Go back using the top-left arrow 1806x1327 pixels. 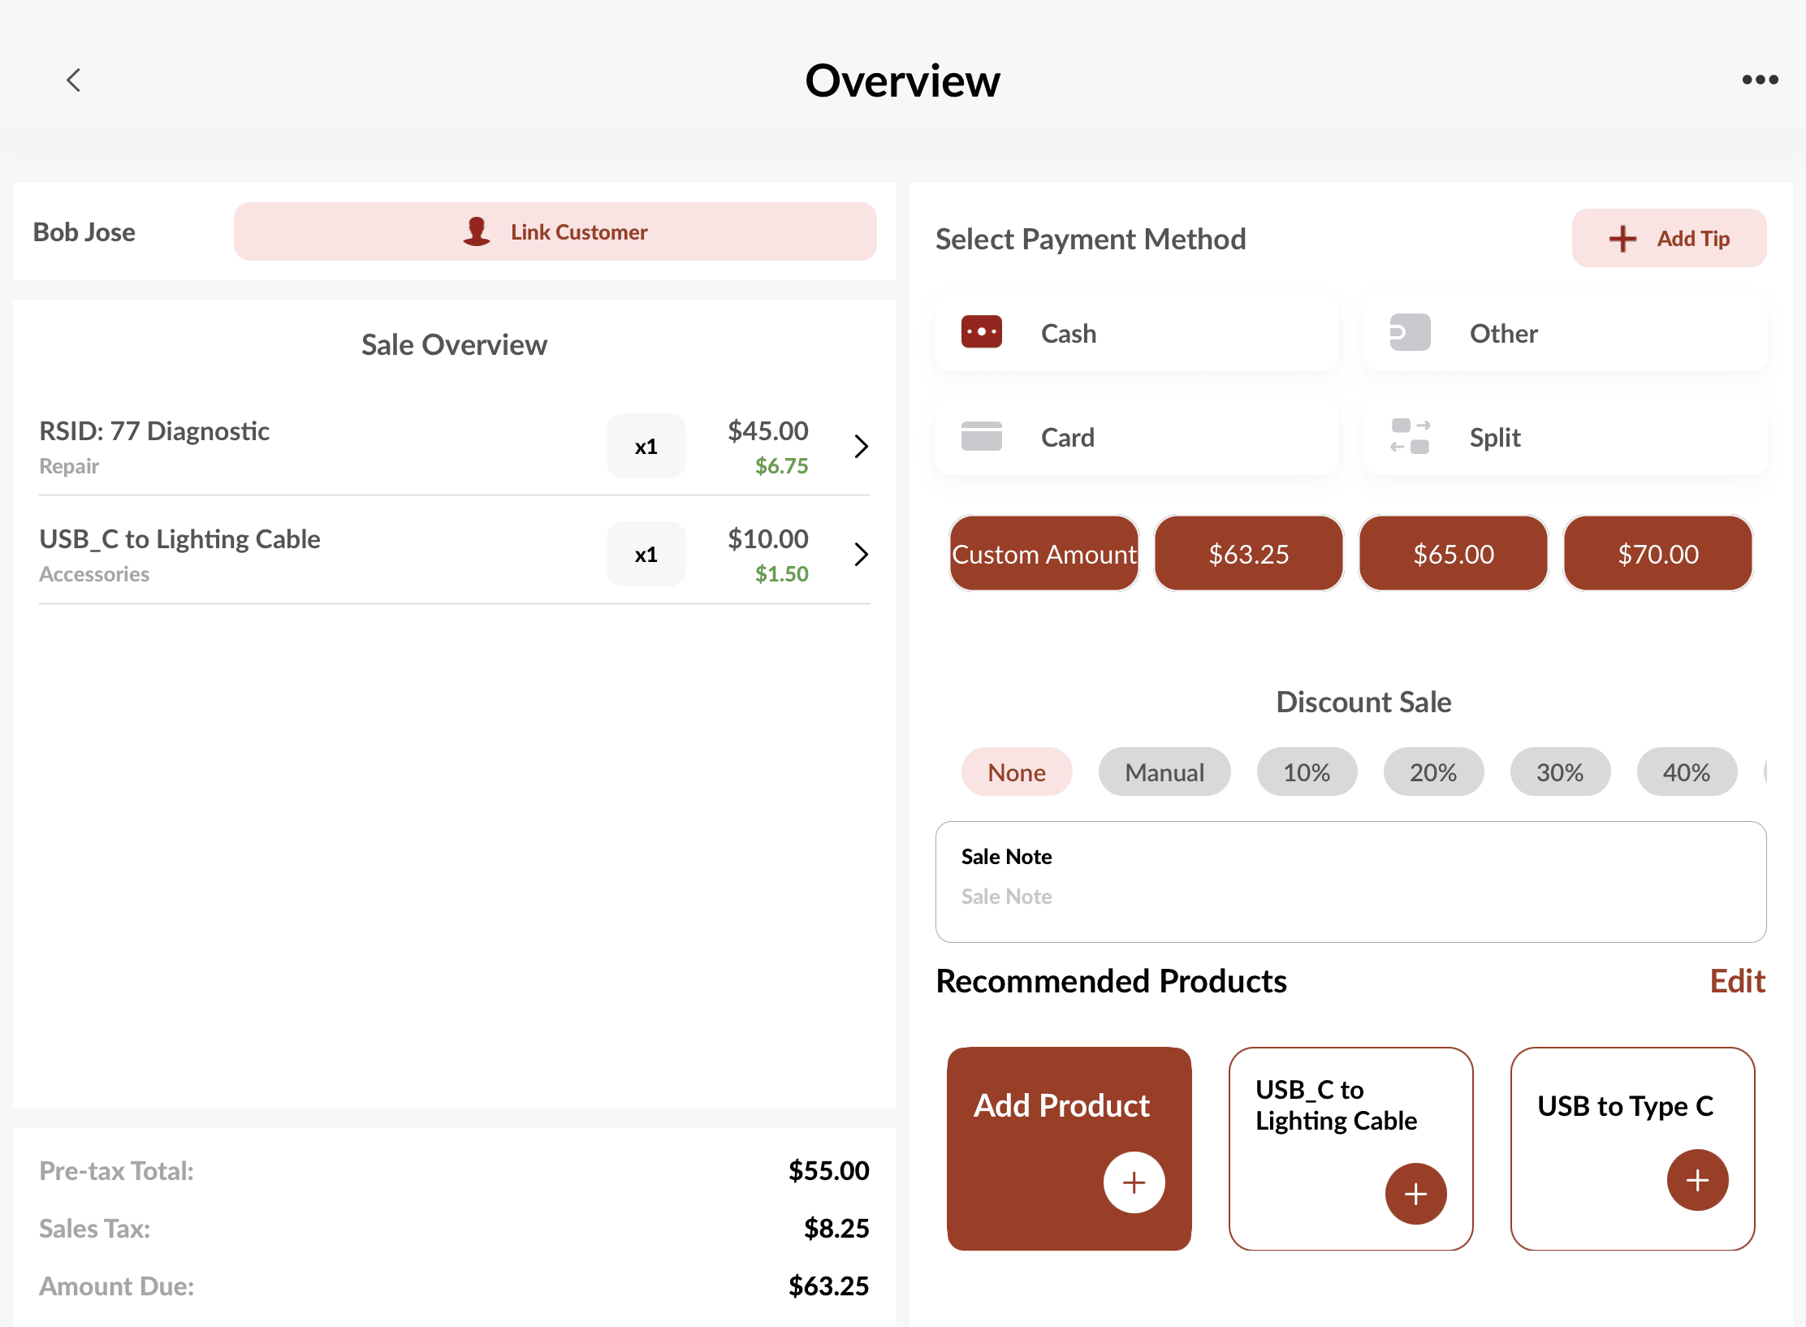(74, 80)
